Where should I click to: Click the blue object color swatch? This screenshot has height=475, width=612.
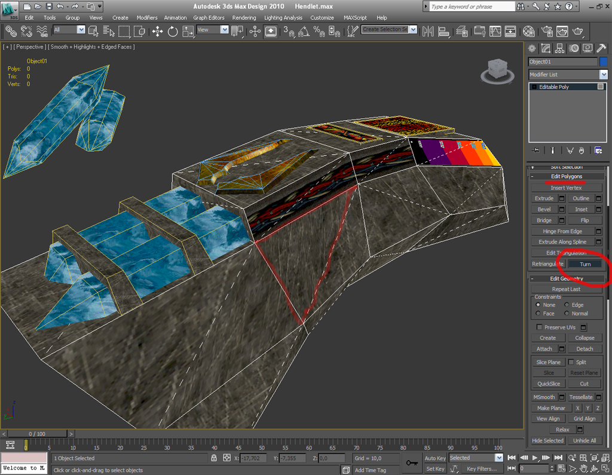click(603, 62)
